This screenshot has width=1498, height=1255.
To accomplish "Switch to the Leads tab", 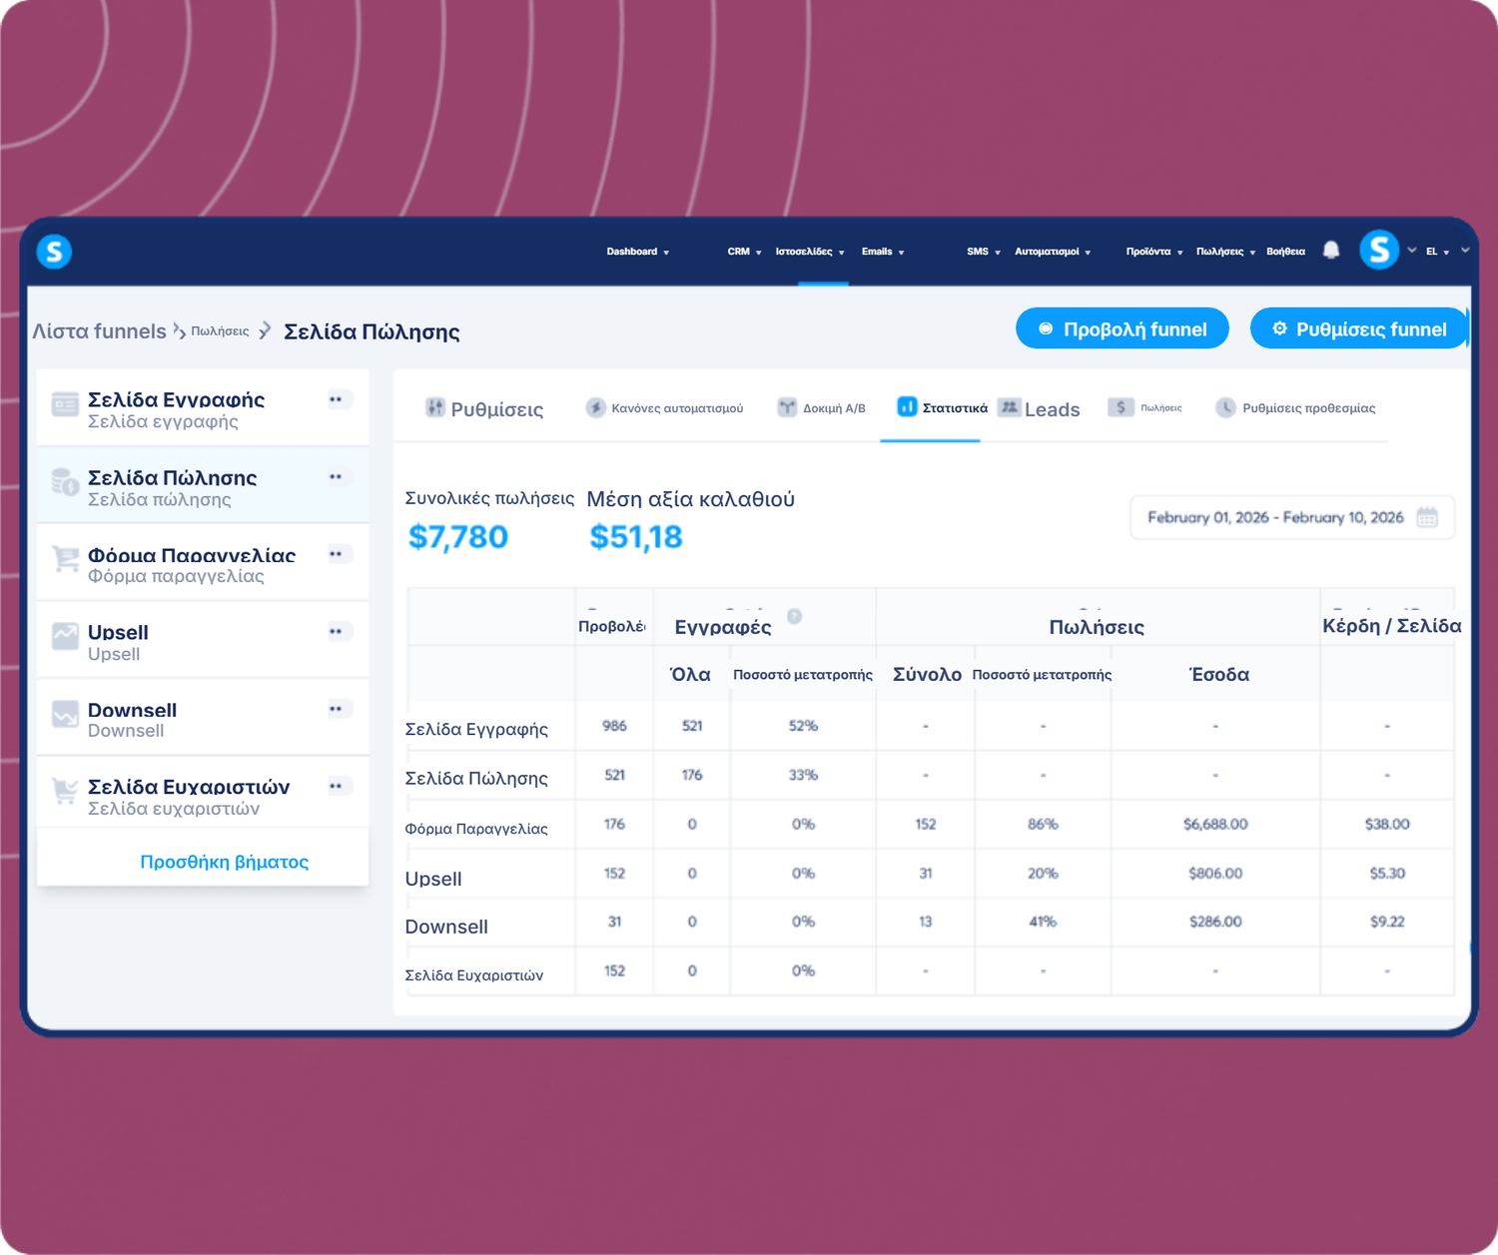I will pos(1040,408).
